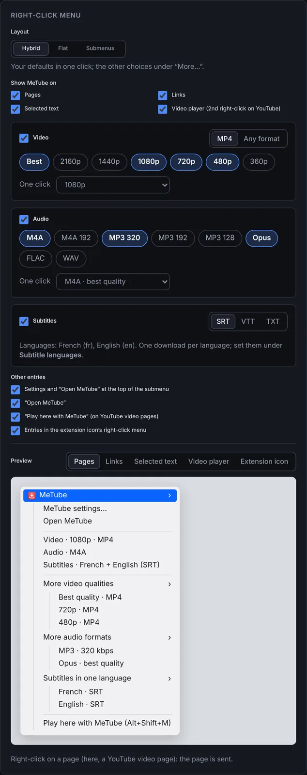Open the audio One click M4A dropdown
This screenshot has height=775, width=307.
coord(113,282)
